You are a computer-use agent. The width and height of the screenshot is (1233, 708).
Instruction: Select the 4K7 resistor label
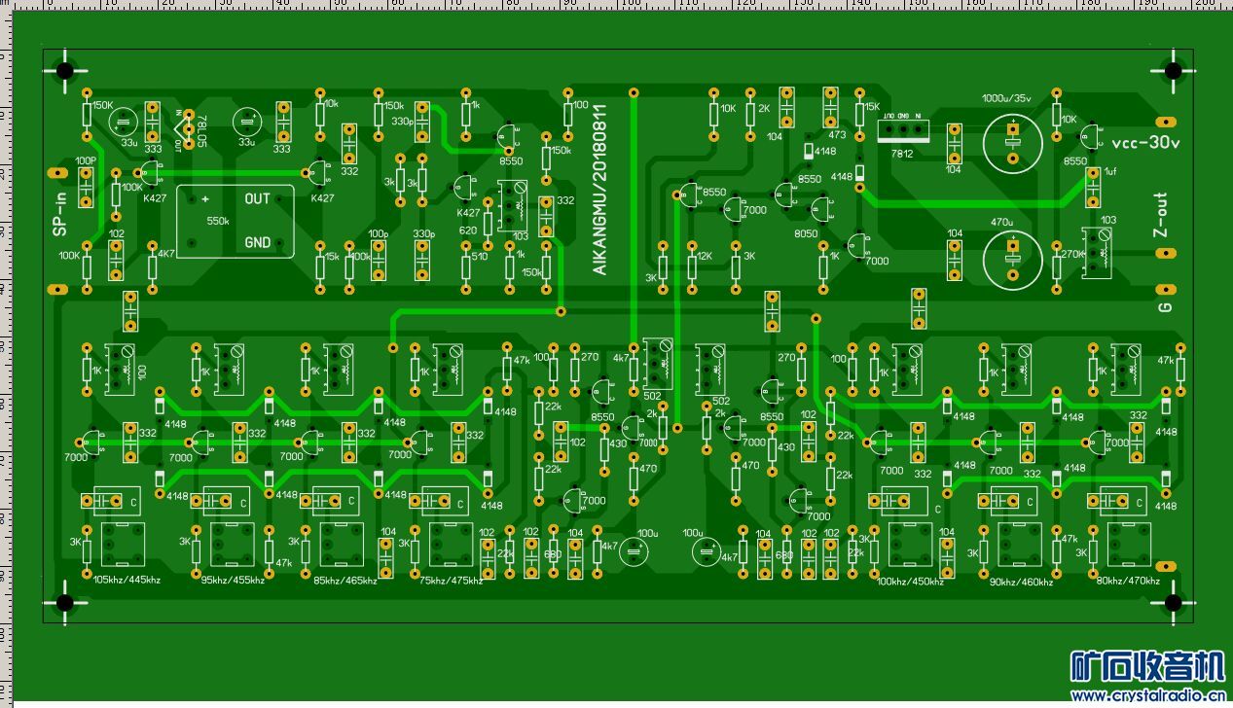[x=165, y=253]
